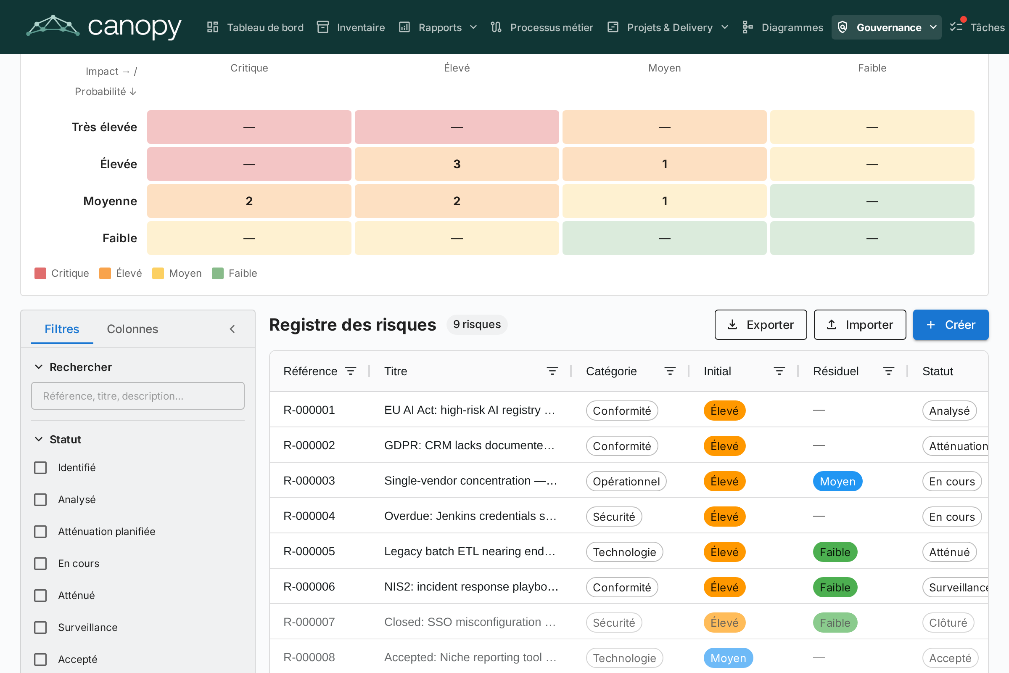Select matrix cell Moyenne / Moyen showing 1

click(665, 201)
